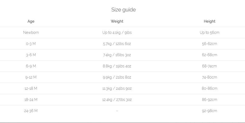Screen dimensions: 245x123
Task: Click the Size guide heading
Action: [x=123, y=10]
